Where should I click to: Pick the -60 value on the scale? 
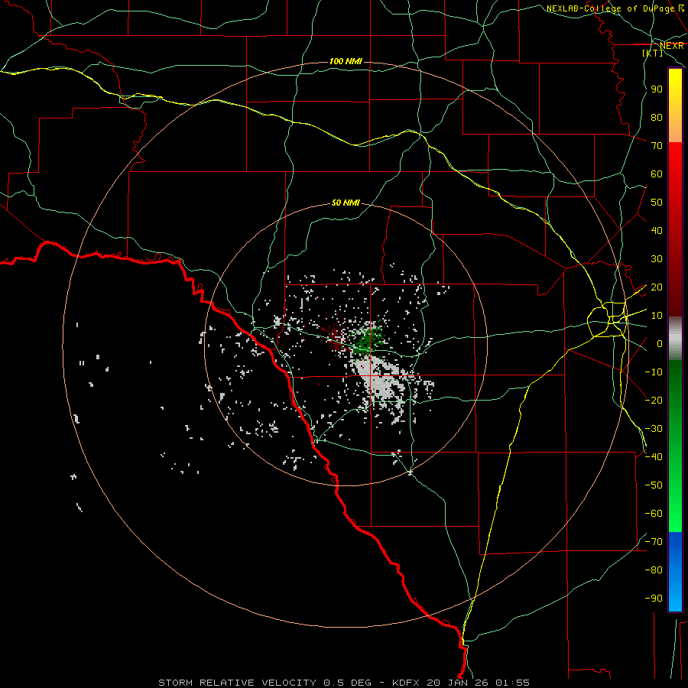click(x=654, y=514)
